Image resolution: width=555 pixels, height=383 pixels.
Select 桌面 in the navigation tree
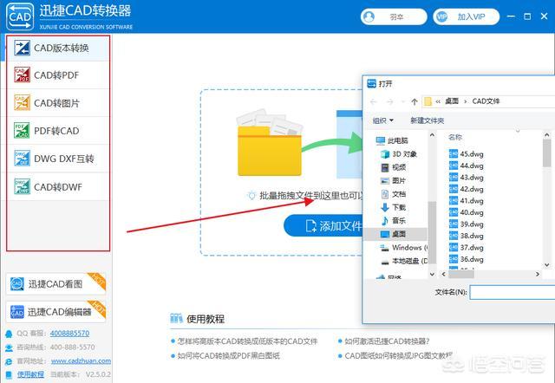click(x=395, y=234)
